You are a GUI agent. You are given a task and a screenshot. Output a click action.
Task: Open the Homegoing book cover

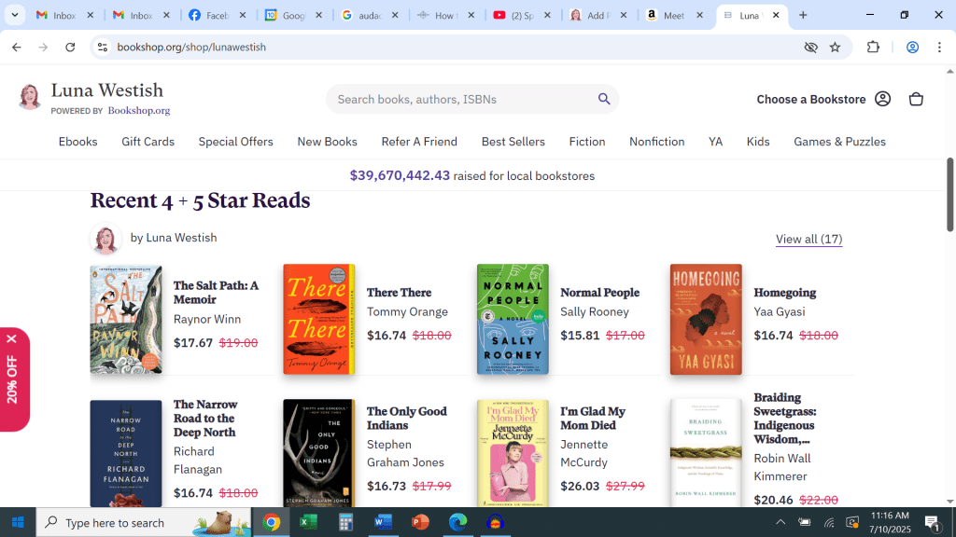click(706, 319)
